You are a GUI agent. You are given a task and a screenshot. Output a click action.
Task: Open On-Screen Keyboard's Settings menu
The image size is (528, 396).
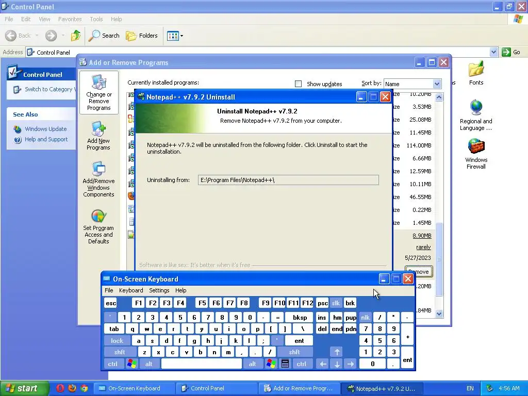(159, 290)
